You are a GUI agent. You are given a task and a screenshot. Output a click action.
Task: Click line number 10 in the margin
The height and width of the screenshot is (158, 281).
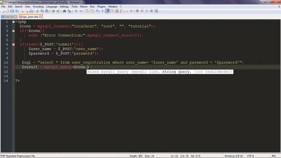point(6,62)
